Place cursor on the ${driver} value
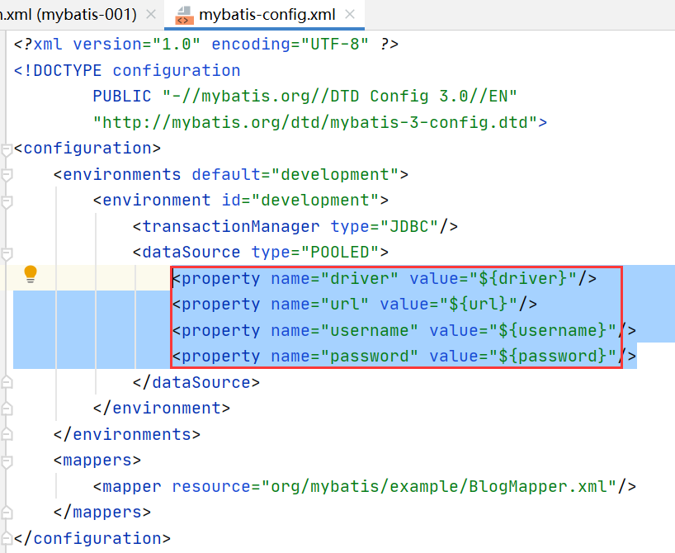Image resolution: width=675 pixels, height=553 pixels. point(527,278)
